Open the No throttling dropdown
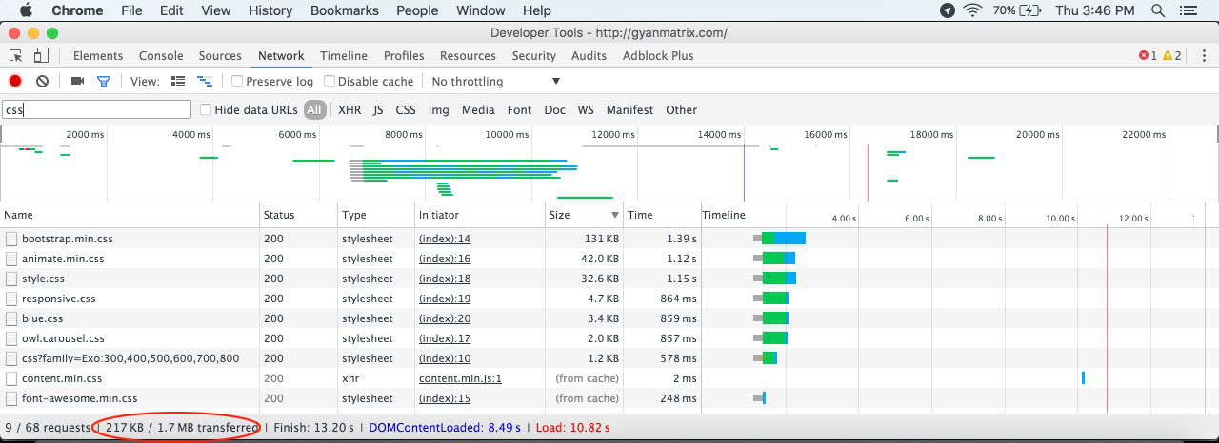 495,82
